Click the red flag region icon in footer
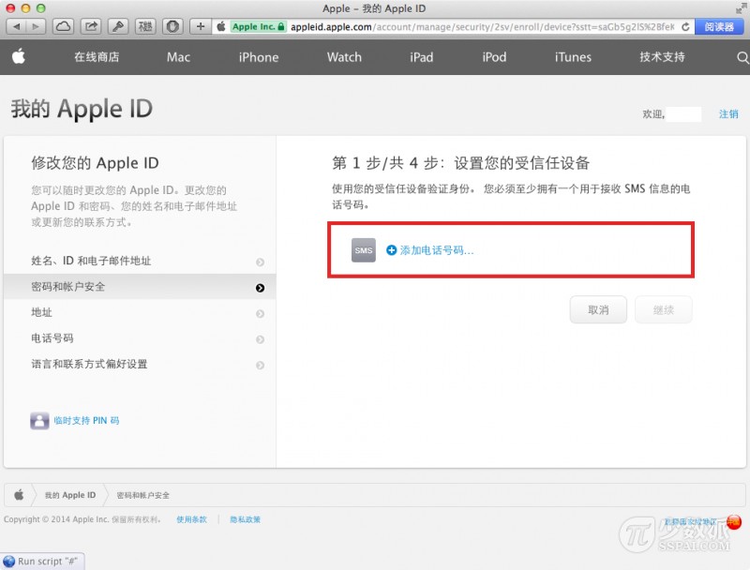 click(733, 521)
